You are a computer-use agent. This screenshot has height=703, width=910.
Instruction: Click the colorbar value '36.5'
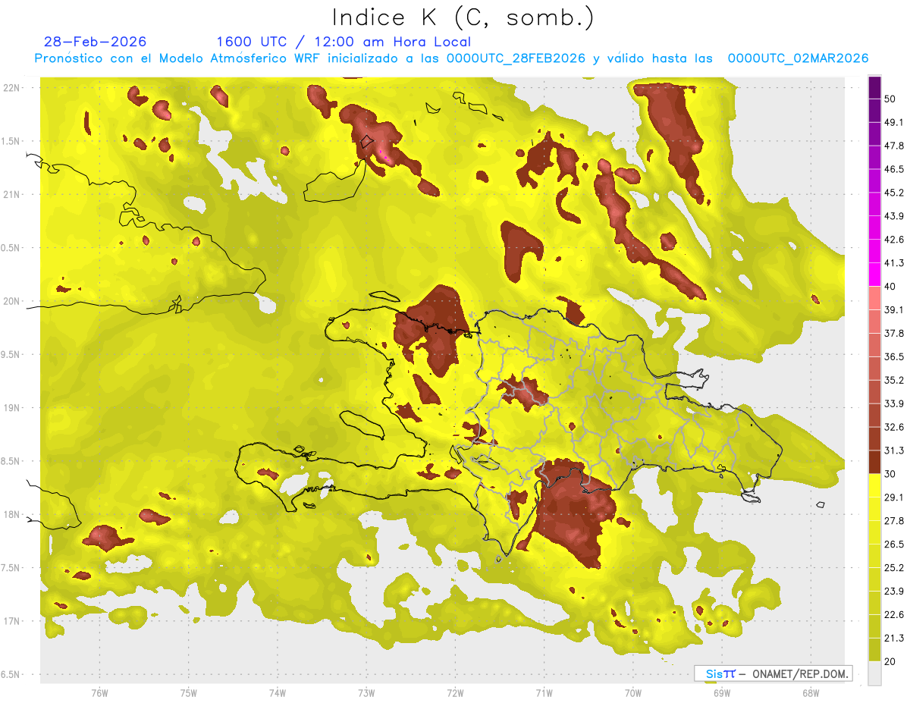click(893, 357)
